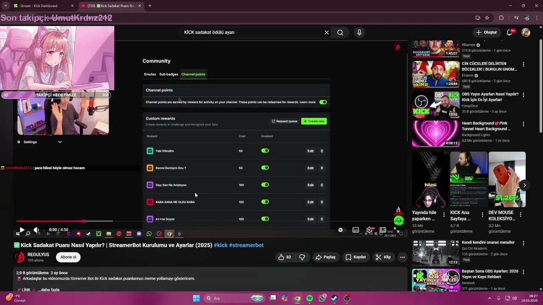Screen dimensions: 543x305
Task: Toggle Channel points switch in video
Action: pos(323,102)
